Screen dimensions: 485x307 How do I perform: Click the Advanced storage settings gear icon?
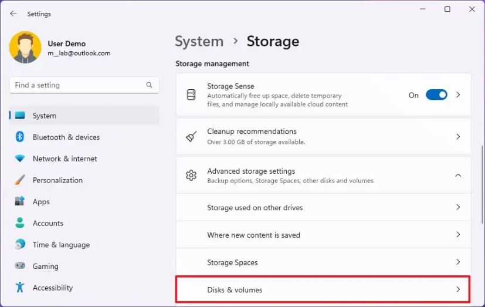(191, 175)
